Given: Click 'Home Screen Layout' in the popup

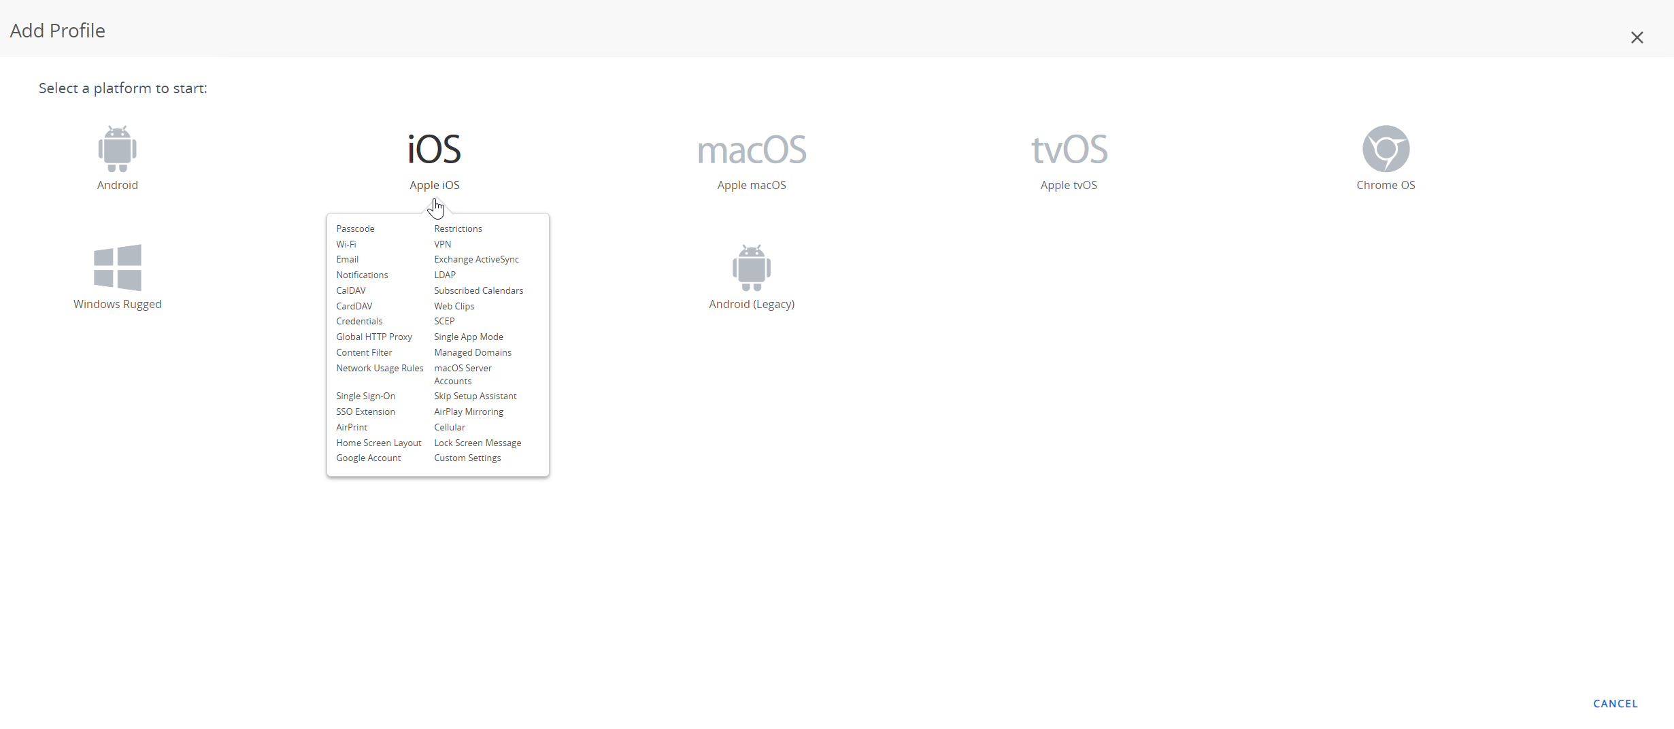Looking at the screenshot, I should click(x=379, y=443).
